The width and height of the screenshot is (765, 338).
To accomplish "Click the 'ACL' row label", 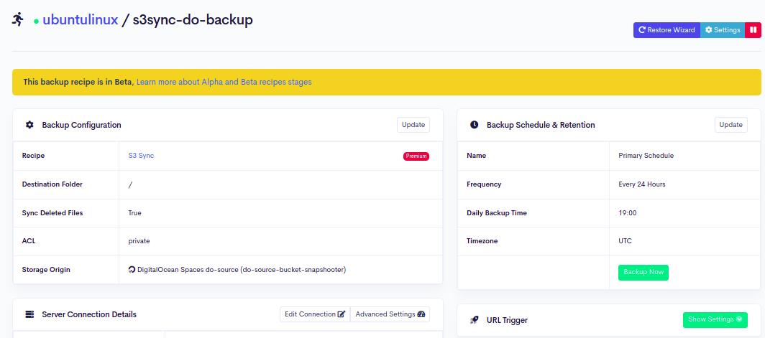I will click(x=28, y=241).
